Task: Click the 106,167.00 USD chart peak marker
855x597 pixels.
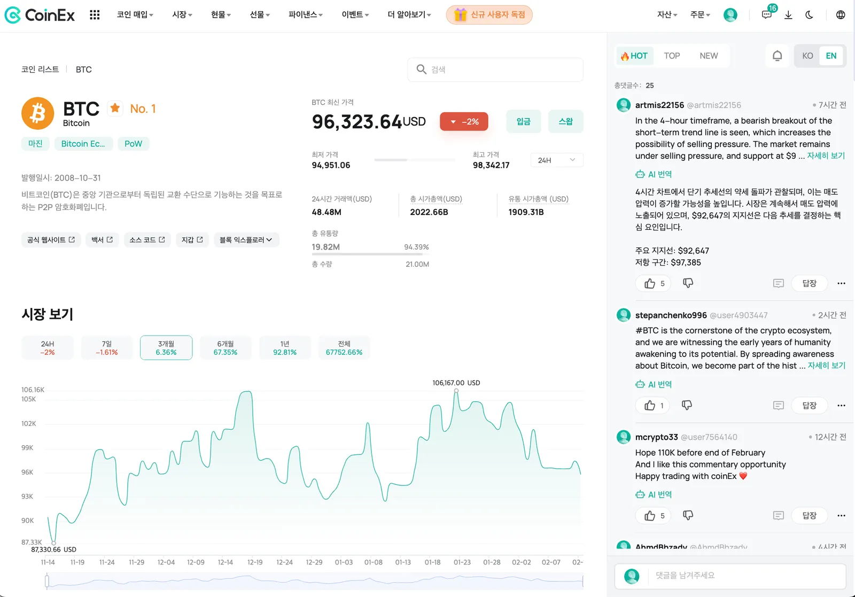Action: pos(456,391)
